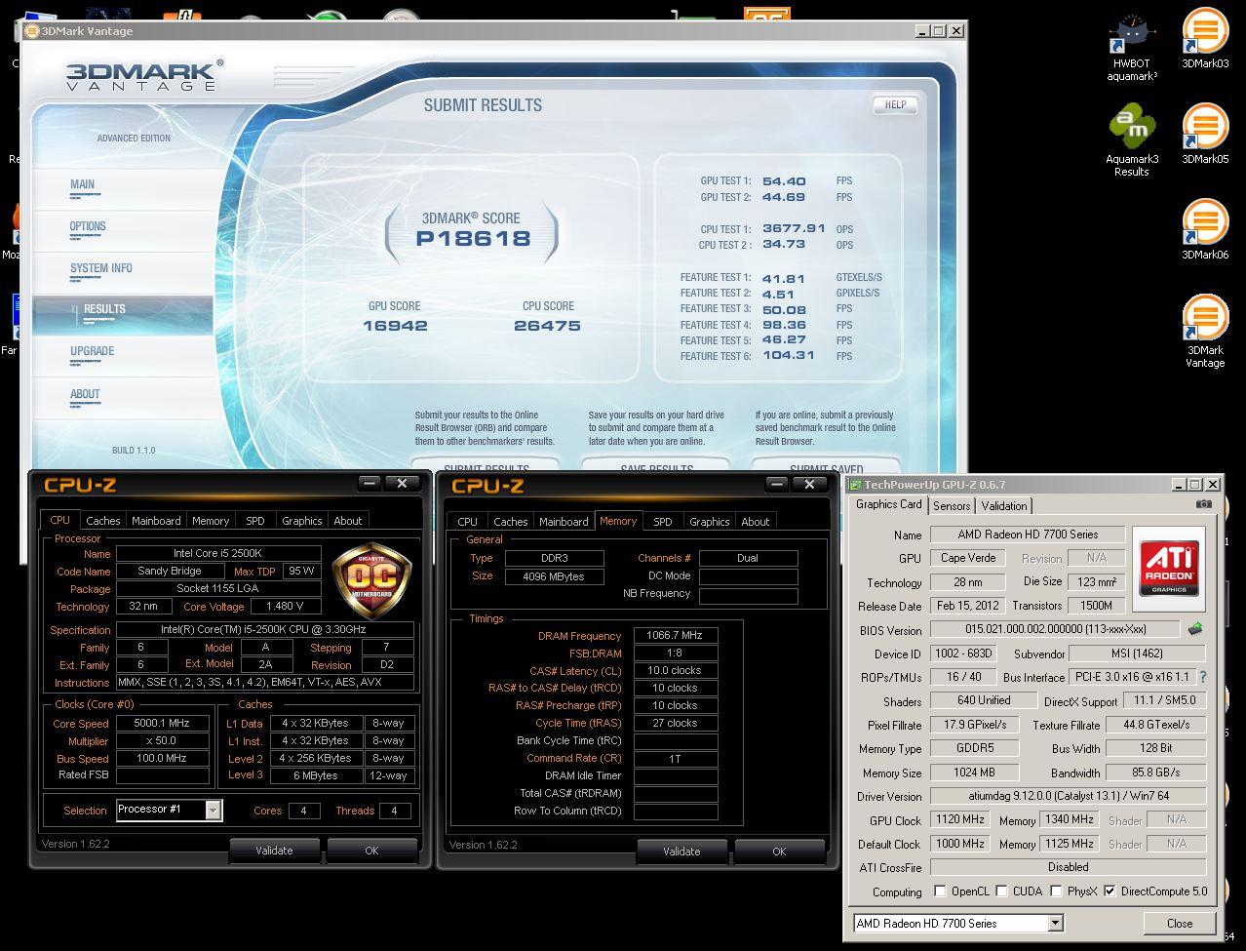Switch to Memory tab in left CPU-Z

click(211, 521)
